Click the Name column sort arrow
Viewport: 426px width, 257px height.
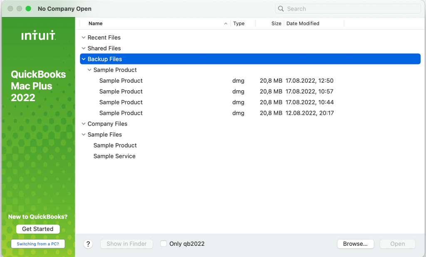coord(225,23)
